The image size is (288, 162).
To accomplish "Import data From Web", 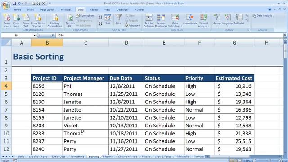I will (x=16, y=20).
